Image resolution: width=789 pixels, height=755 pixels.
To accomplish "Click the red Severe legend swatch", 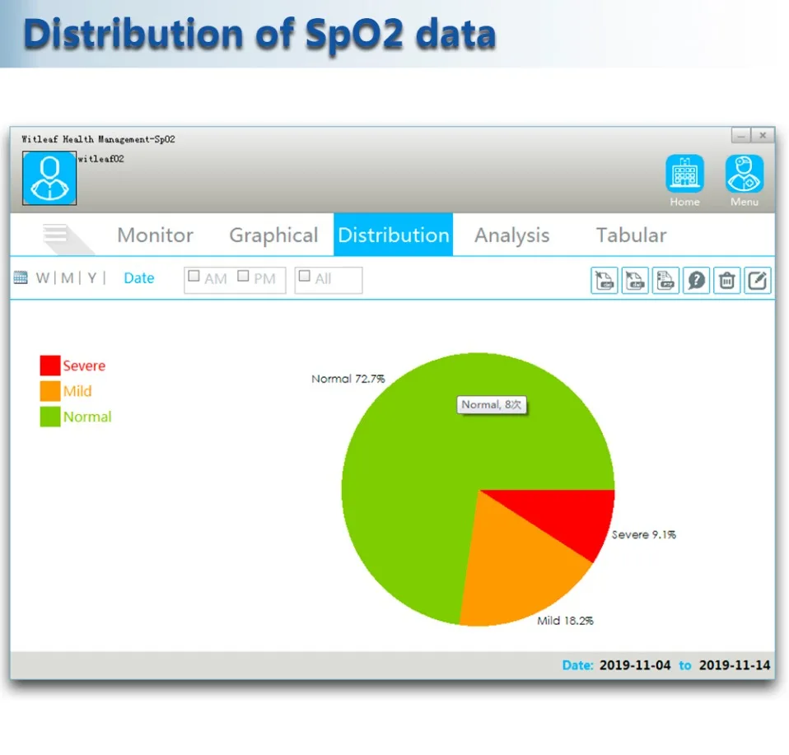I will tap(49, 366).
